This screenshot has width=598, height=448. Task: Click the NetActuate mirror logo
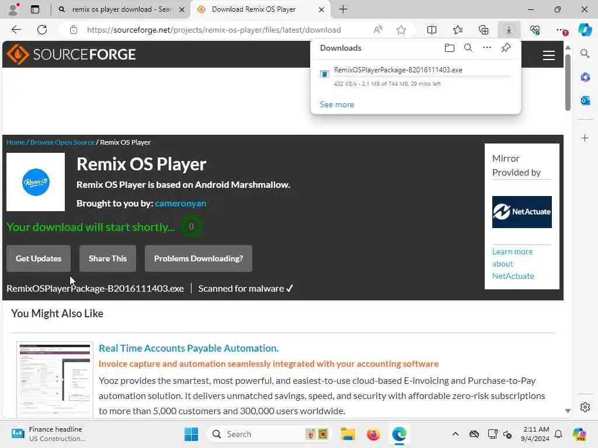521,212
